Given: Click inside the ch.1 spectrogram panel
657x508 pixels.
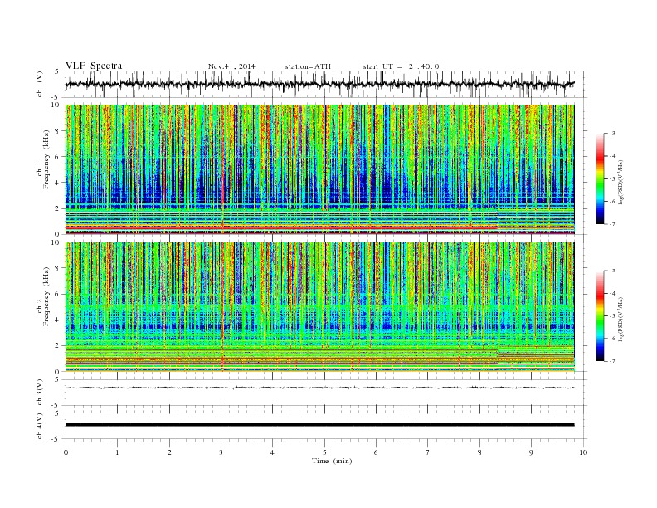Looking at the screenshot, I should point(319,169).
